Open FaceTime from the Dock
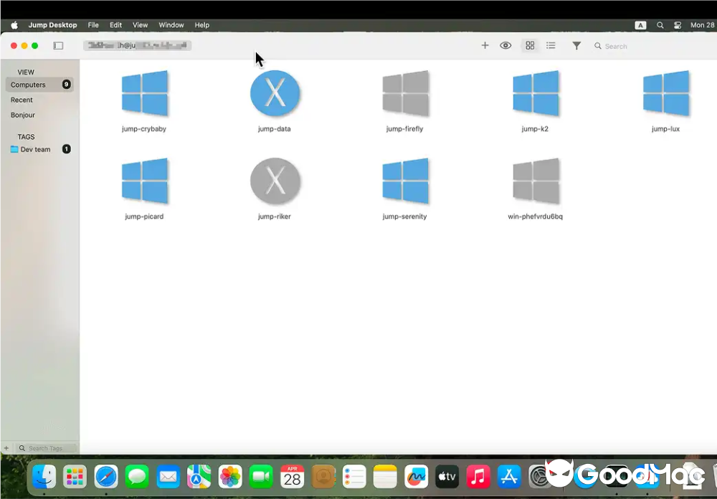This screenshot has height=499, width=717. tap(261, 477)
